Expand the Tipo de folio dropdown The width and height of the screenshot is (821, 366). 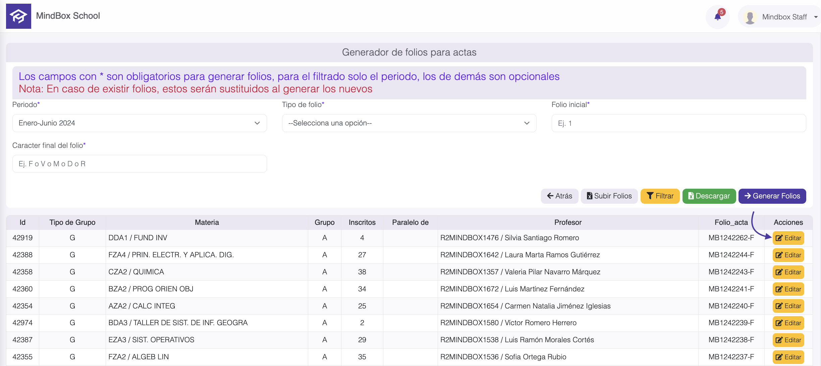point(409,123)
